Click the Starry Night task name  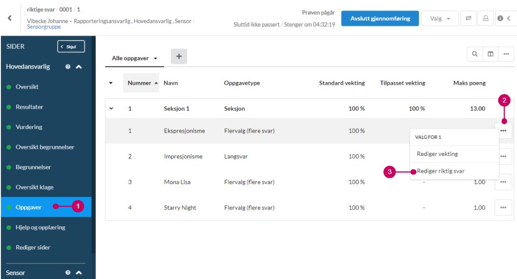tap(180, 208)
